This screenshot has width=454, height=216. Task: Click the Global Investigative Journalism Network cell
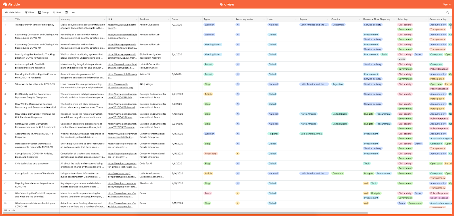(x=150, y=56)
